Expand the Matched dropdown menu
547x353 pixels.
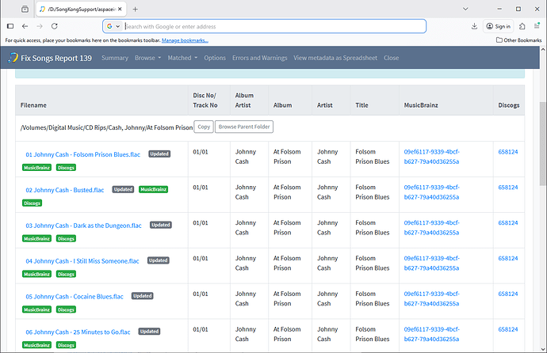coord(182,58)
